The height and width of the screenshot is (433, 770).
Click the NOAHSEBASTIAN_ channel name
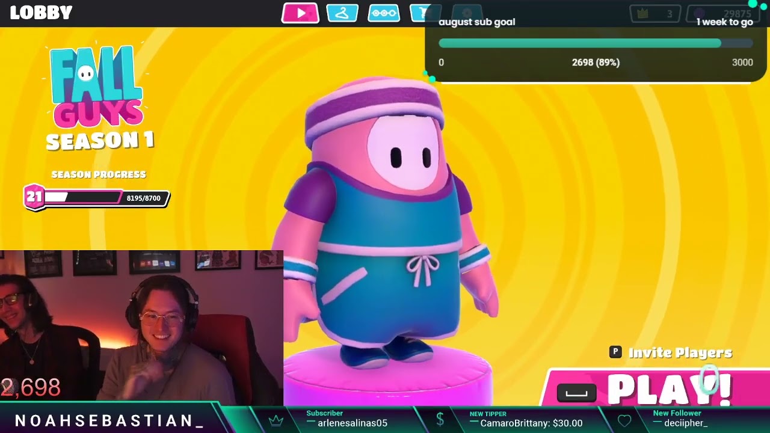pos(109,422)
